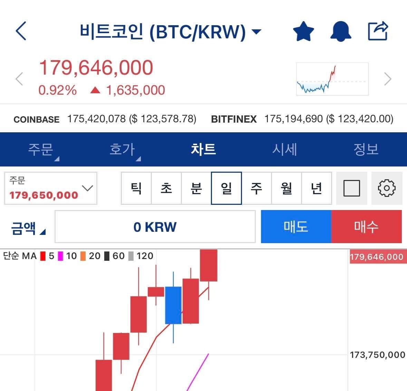Change chart style via the square icon
The height and width of the screenshot is (391, 407).
click(x=351, y=188)
